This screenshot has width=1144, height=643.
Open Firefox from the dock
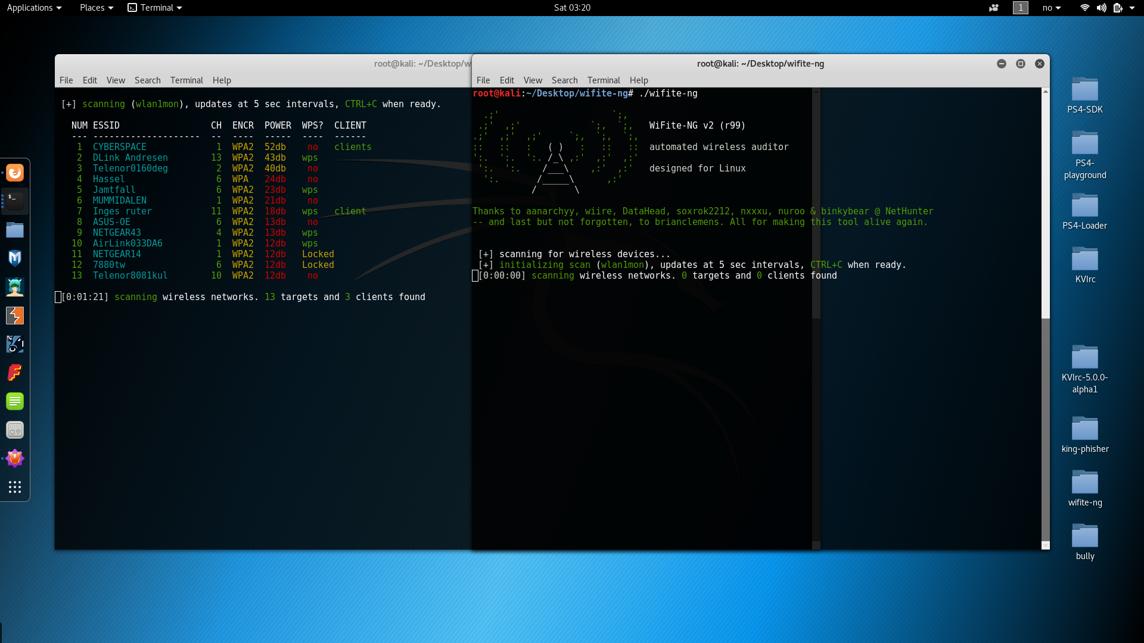coord(15,173)
